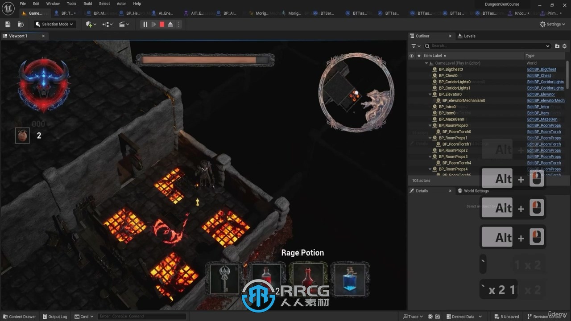Screen dimensions: 571x321
Task: Collapse the BP_RoomProps3 tree node
Action: [430, 157]
